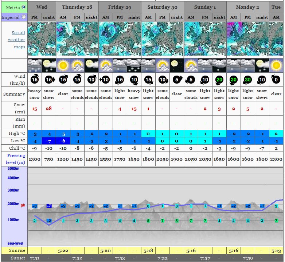Switch to Imperial units radio button
The image size is (285, 262).
(x=24, y=17)
